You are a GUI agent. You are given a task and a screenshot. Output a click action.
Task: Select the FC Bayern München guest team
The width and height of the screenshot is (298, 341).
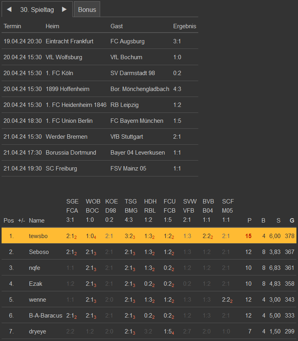[x=137, y=121]
